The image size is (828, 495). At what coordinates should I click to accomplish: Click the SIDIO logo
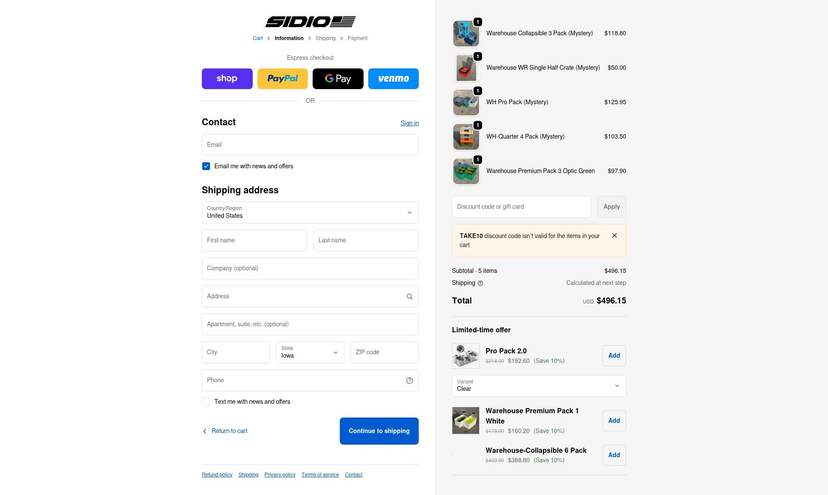pyautogui.click(x=310, y=22)
